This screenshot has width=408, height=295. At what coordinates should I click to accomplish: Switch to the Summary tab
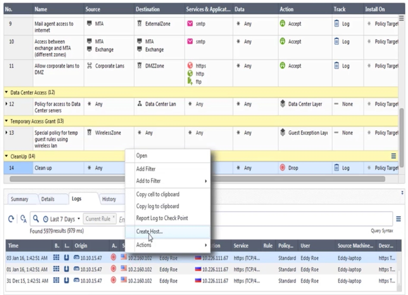(19, 199)
